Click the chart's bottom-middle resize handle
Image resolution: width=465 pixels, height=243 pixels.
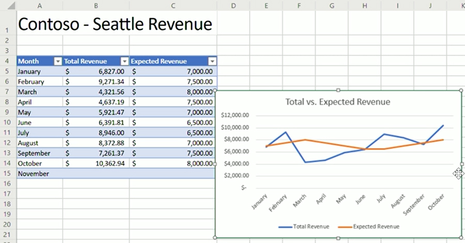[x=338, y=238]
